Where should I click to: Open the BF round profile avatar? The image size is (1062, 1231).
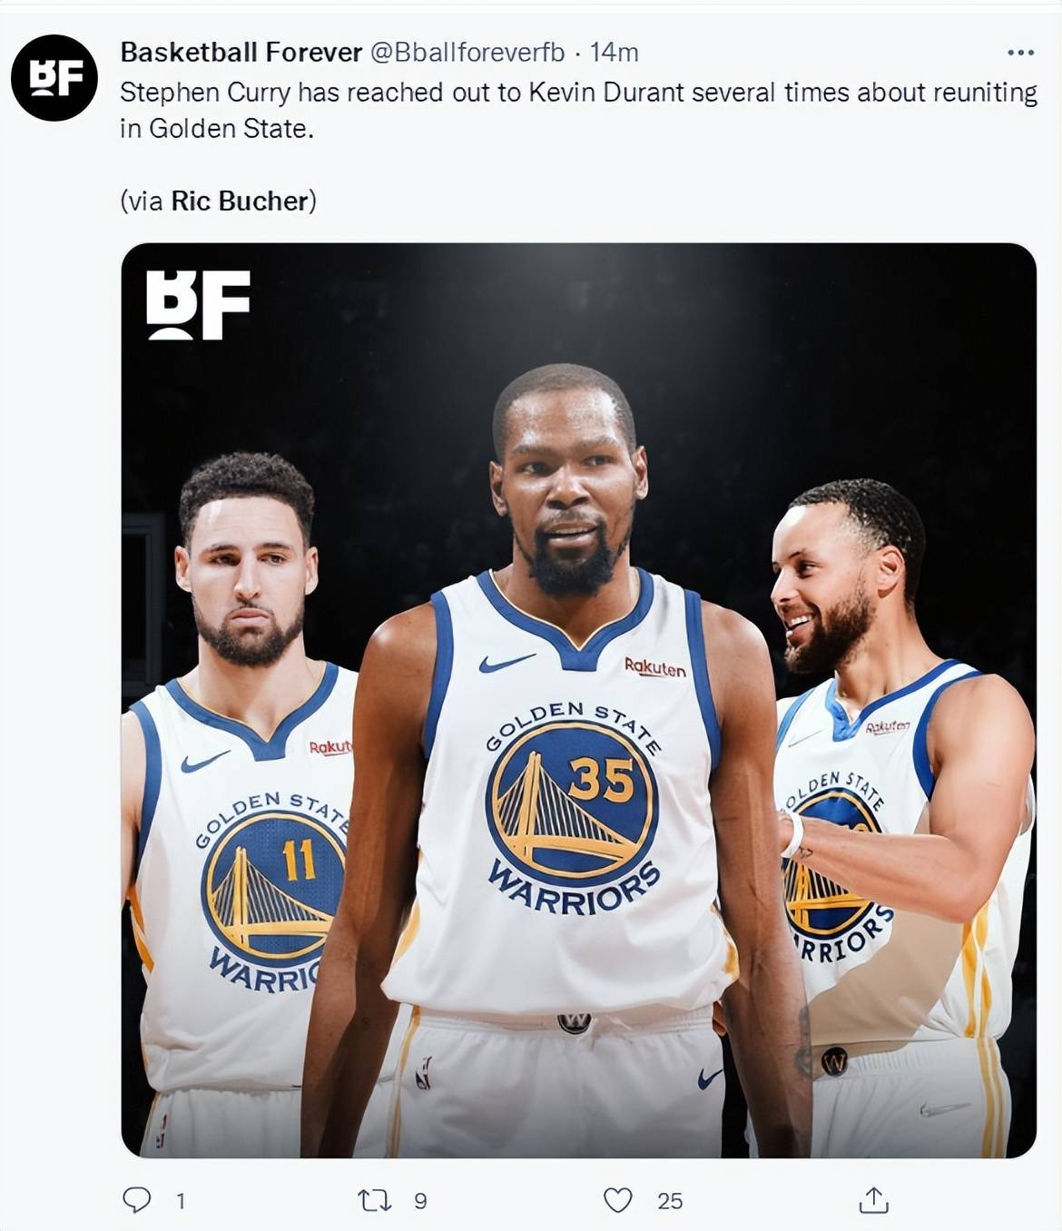point(54,78)
